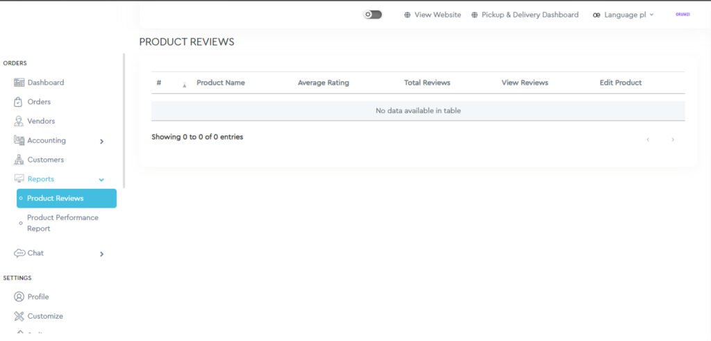Click the Profile user icon

pyautogui.click(x=19, y=297)
